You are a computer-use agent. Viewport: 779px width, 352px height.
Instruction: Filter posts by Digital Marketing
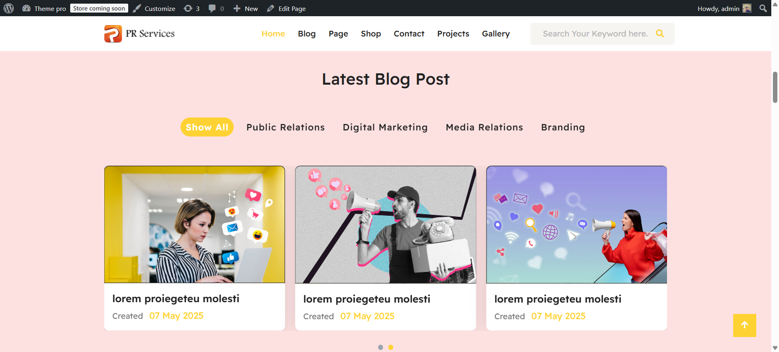tap(385, 127)
